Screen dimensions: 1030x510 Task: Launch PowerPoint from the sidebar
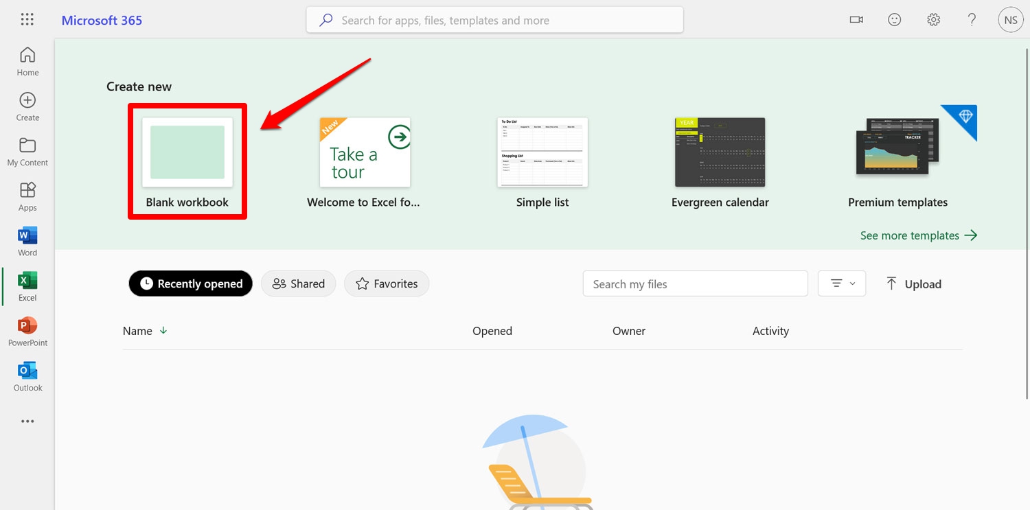pyautogui.click(x=27, y=332)
